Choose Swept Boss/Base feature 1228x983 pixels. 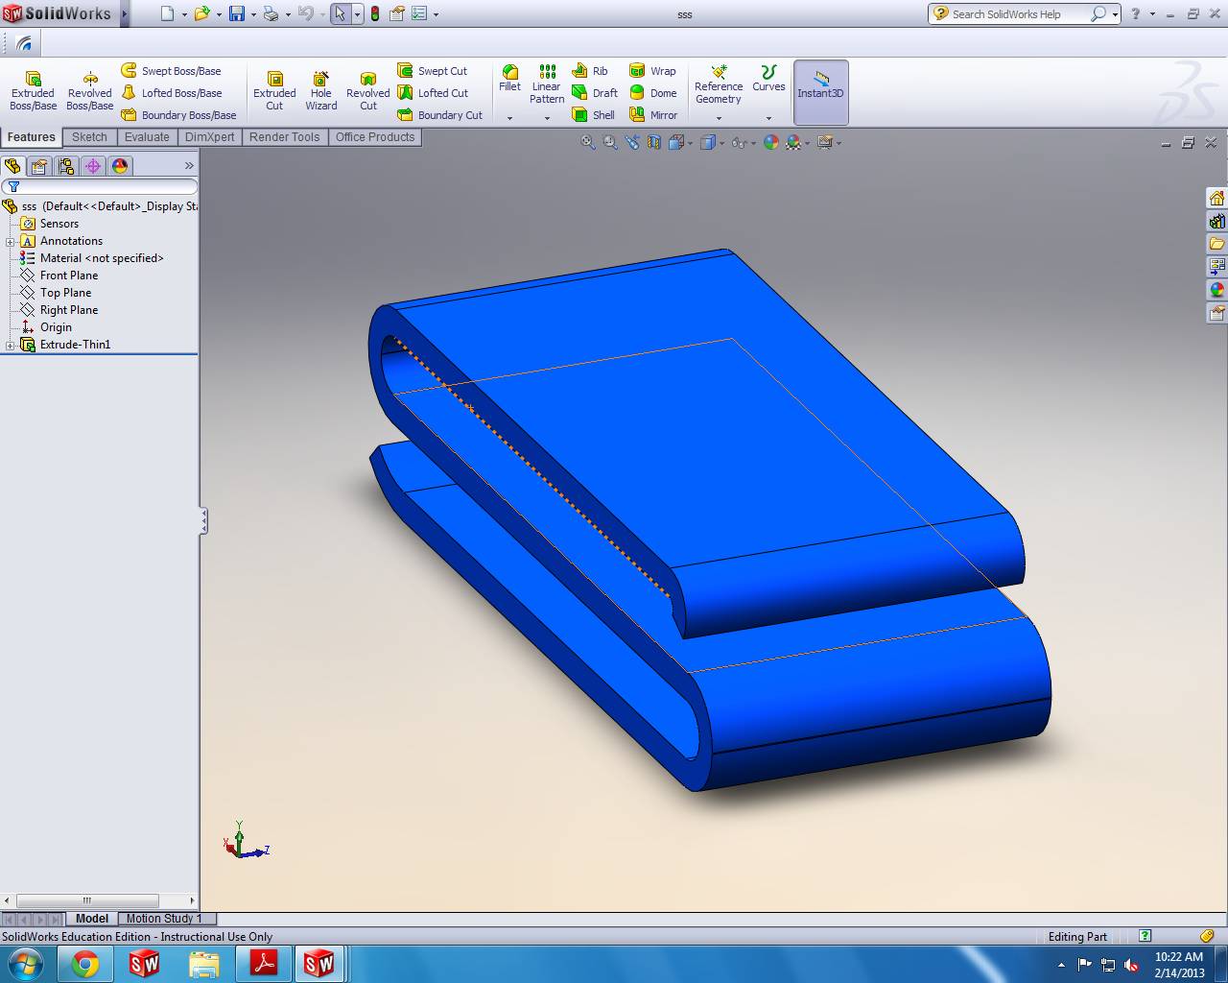pos(172,71)
